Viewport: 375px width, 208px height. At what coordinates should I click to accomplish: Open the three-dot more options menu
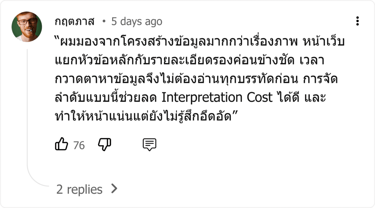coord(357,21)
